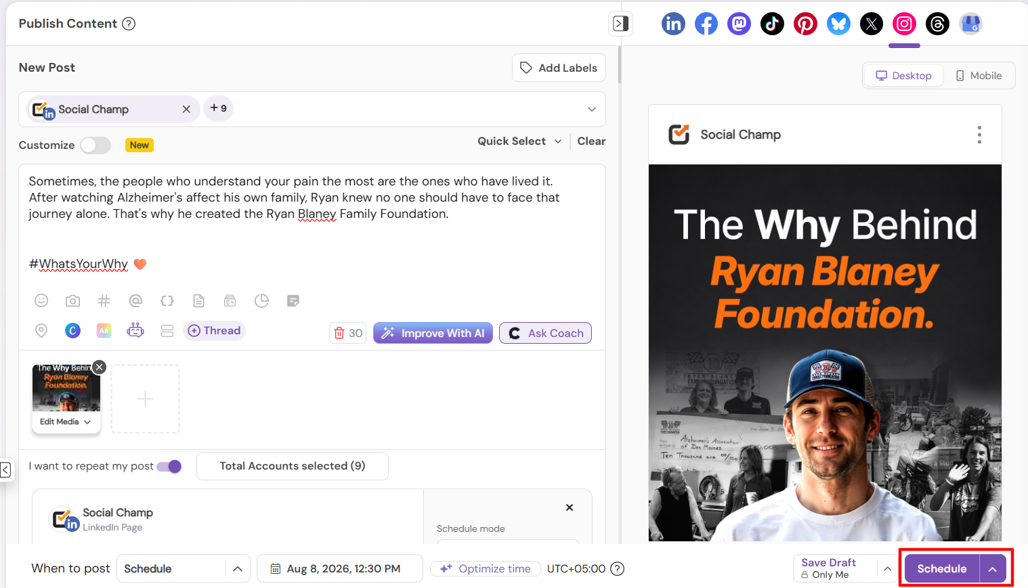Viewport: 1028px width, 588px height.
Task: Open the hashtag tool icon
Action: [x=104, y=300]
